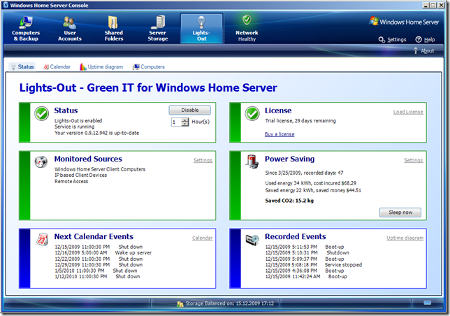Click the Load License link

(x=408, y=112)
